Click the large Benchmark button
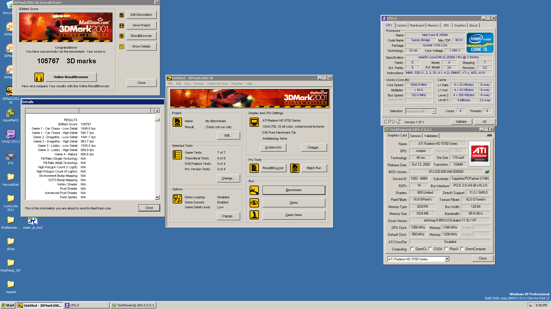Screen dimensions: 551x309 (294, 190)
